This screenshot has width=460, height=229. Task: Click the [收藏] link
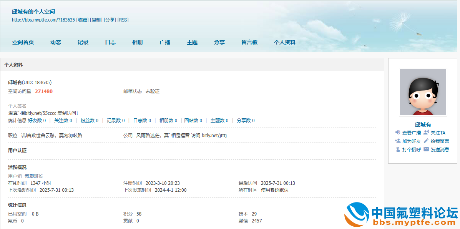82,20
